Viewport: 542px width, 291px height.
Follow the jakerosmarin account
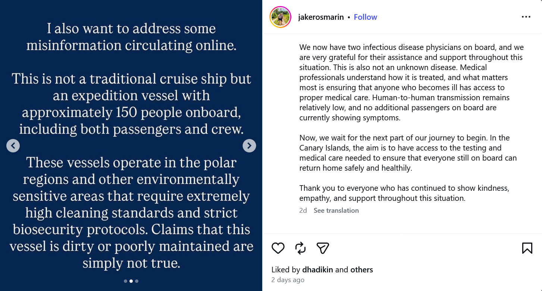click(365, 17)
